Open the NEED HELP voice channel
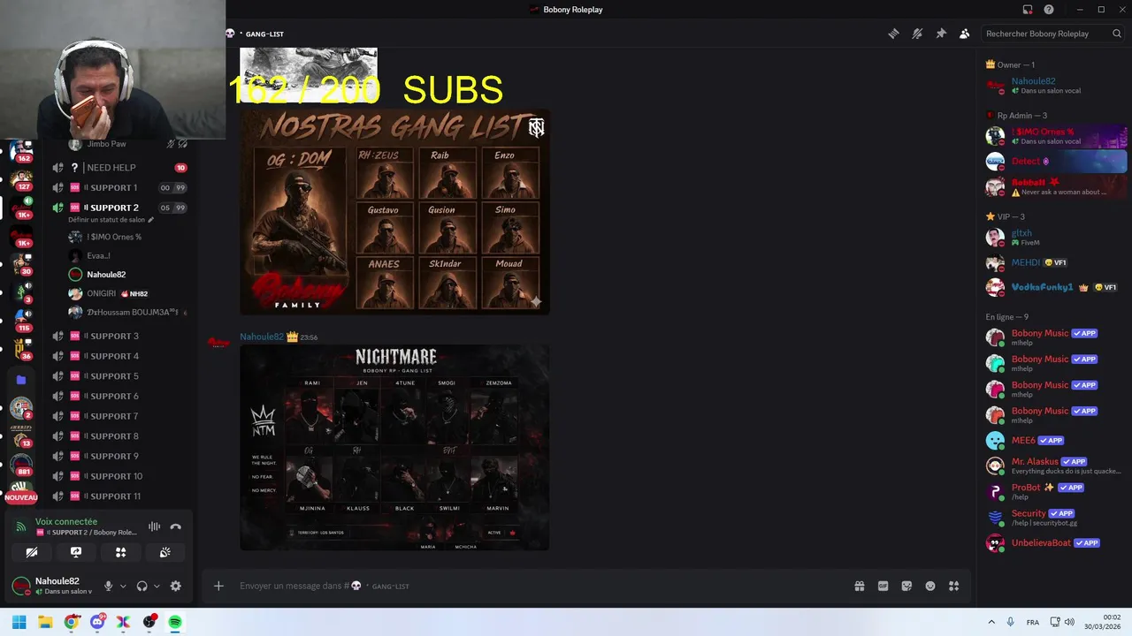Viewport: 1132px width, 636px height. point(119,167)
